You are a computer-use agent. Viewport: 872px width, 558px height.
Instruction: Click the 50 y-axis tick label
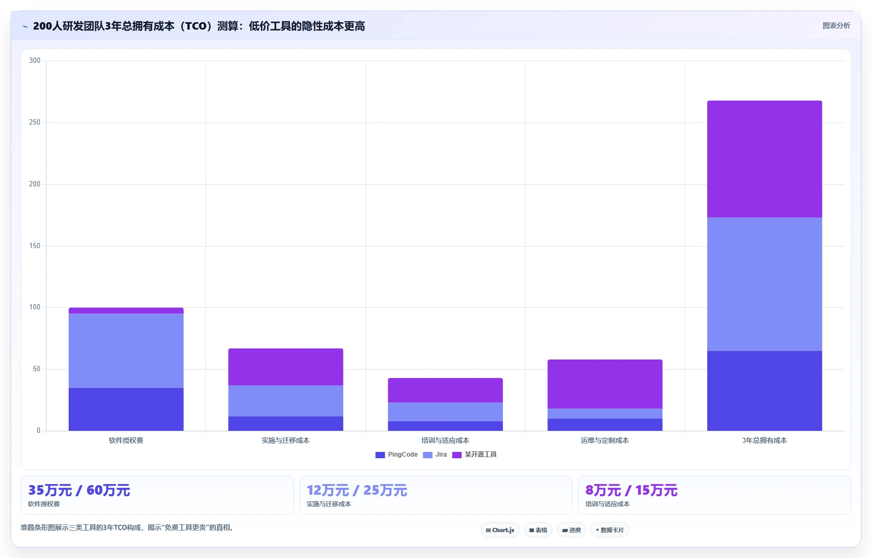pos(36,369)
